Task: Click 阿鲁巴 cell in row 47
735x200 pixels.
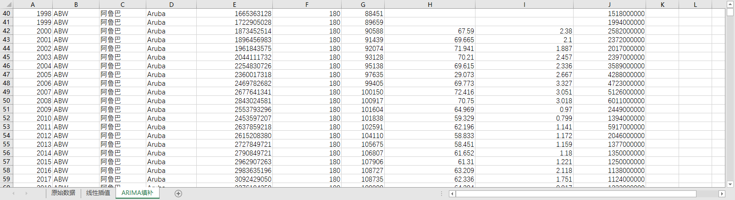Action: [122, 75]
